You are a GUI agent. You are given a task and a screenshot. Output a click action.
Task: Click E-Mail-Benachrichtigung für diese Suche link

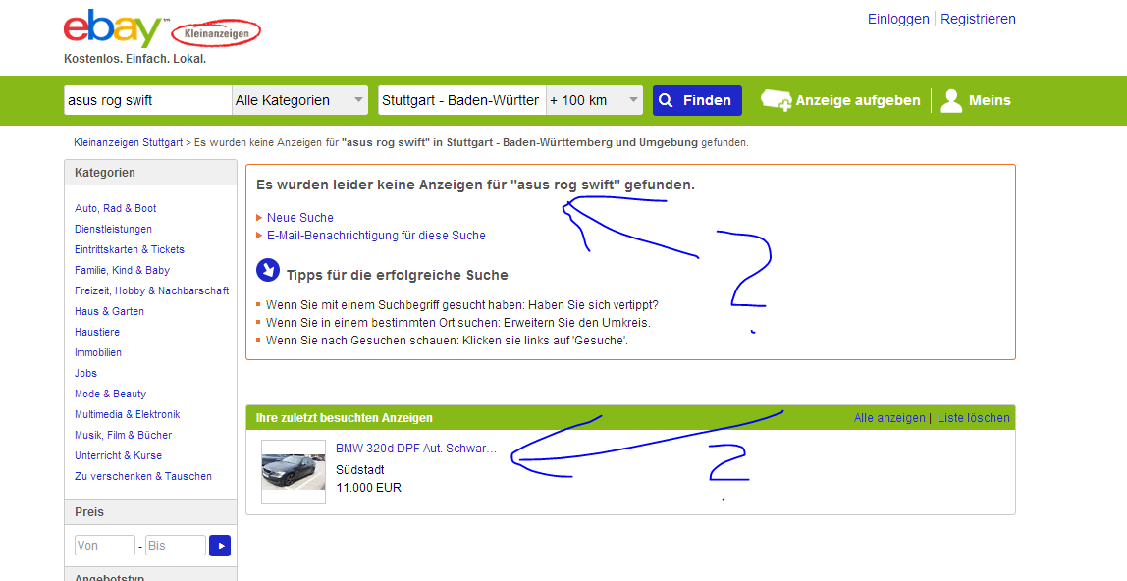coord(376,236)
